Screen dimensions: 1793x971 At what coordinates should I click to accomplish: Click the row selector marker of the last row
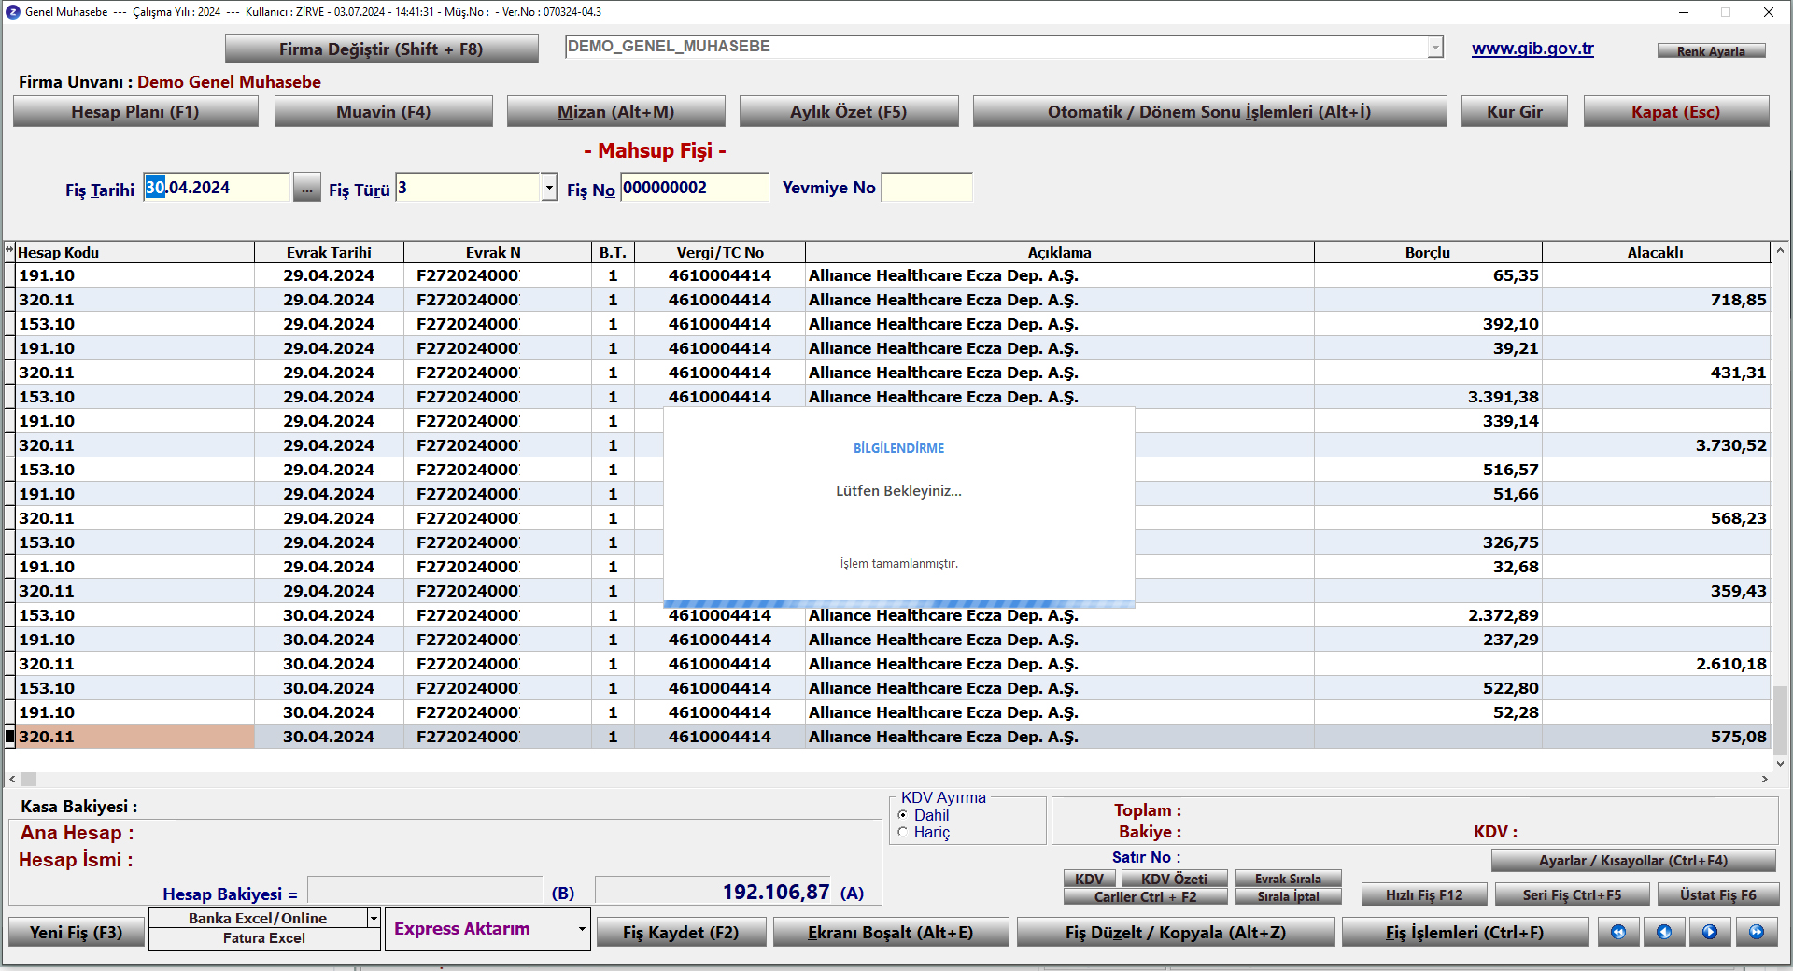coord(10,737)
